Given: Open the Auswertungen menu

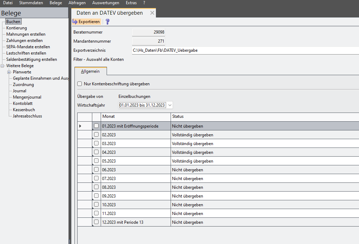Looking at the screenshot, I should click(106, 3).
